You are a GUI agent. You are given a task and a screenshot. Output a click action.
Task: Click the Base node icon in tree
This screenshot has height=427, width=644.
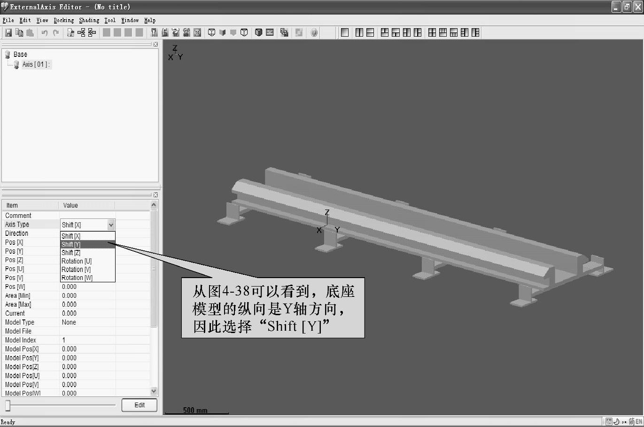point(8,54)
